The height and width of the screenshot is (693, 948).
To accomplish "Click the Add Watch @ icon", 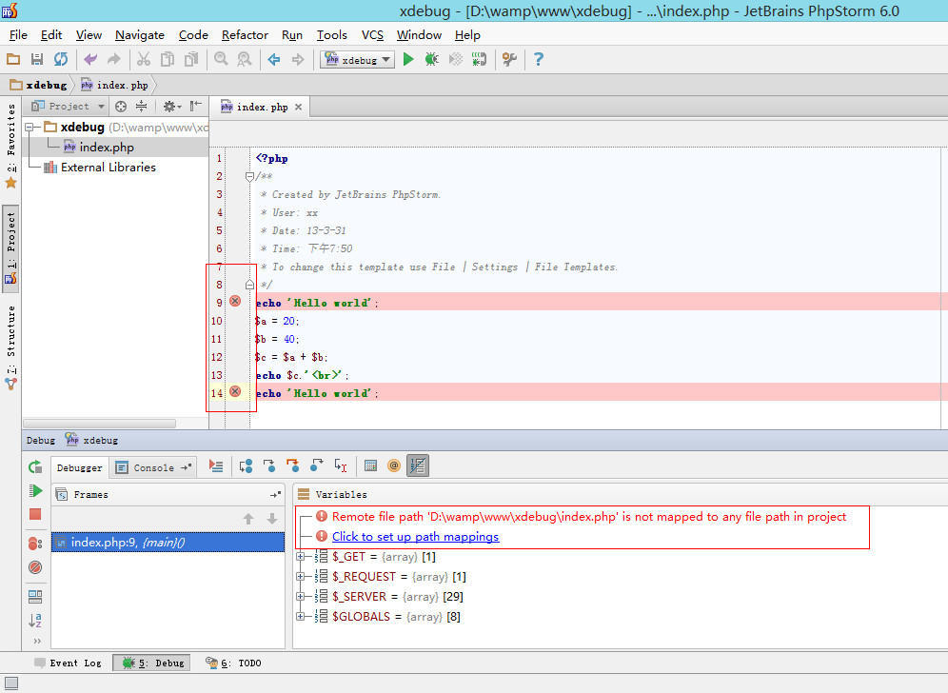I will point(394,465).
